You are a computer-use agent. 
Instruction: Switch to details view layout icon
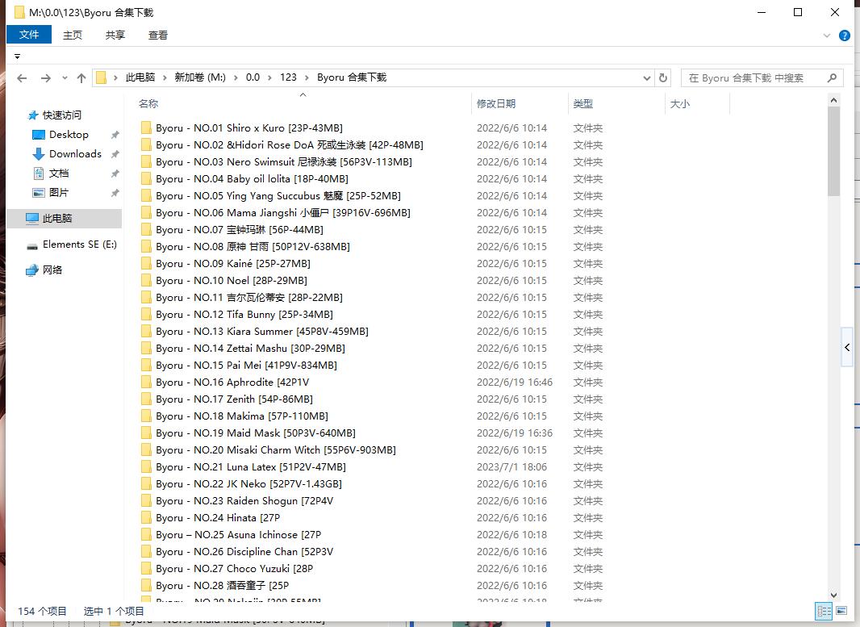coord(824,611)
